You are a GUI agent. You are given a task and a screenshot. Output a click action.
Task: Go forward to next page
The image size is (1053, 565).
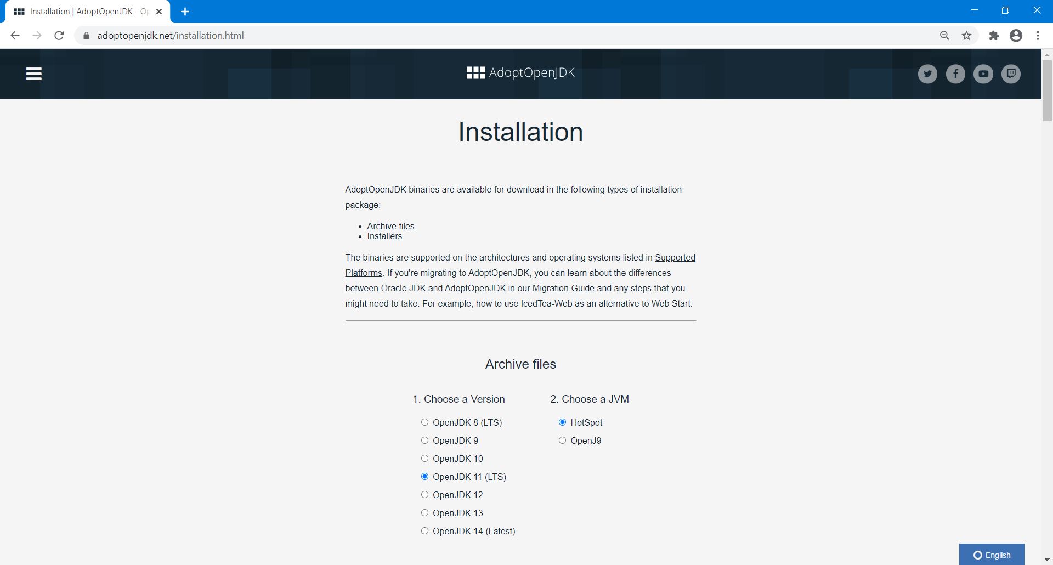click(37, 36)
